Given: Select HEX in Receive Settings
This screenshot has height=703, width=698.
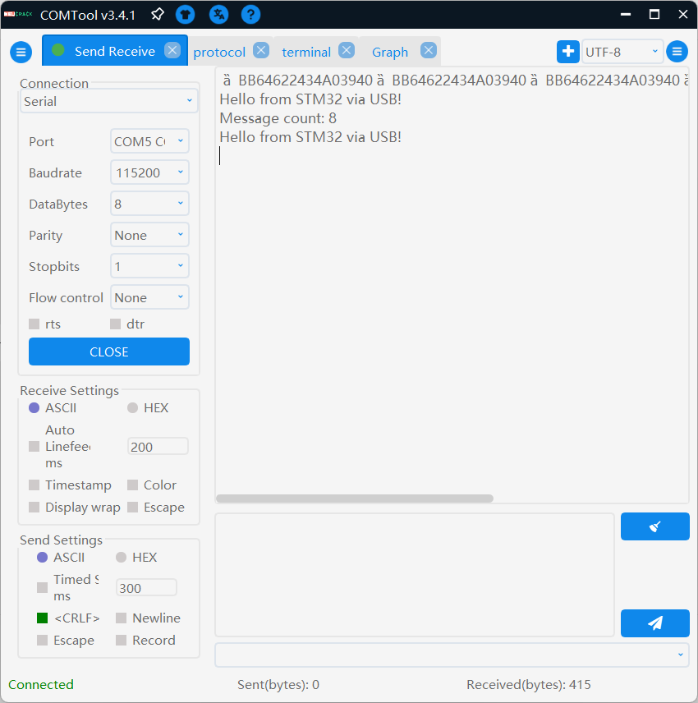Looking at the screenshot, I should (x=132, y=408).
